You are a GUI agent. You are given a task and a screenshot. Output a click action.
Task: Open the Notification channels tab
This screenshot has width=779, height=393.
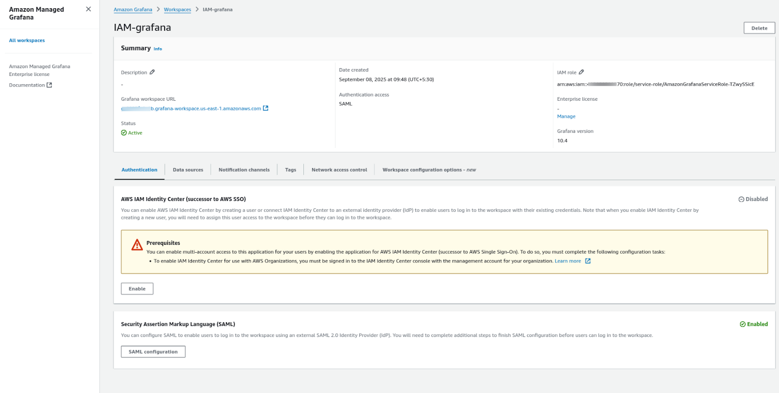click(x=244, y=170)
